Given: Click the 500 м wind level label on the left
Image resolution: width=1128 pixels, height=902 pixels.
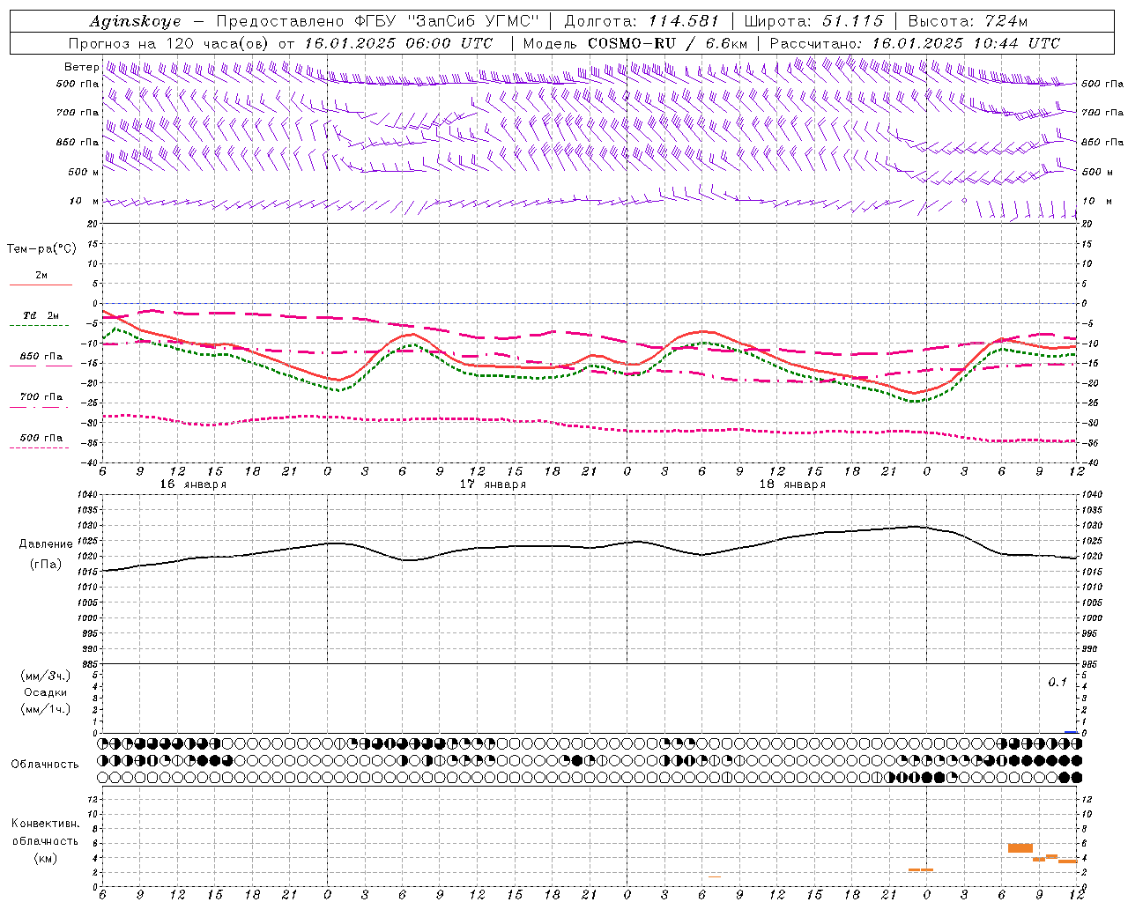Looking at the screenshot, I should pos(84,172).
